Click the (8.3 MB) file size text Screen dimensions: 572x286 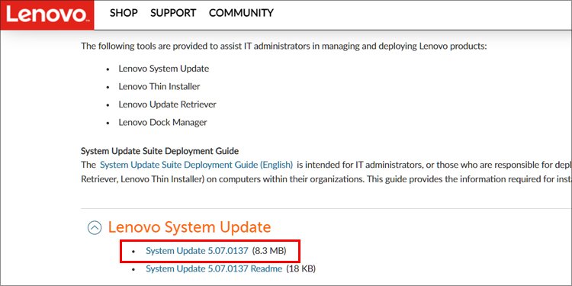[x=269, y=251]
